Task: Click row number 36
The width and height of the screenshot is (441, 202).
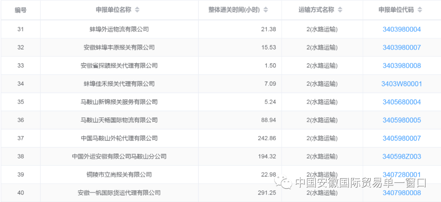Action: click(20, 120)
